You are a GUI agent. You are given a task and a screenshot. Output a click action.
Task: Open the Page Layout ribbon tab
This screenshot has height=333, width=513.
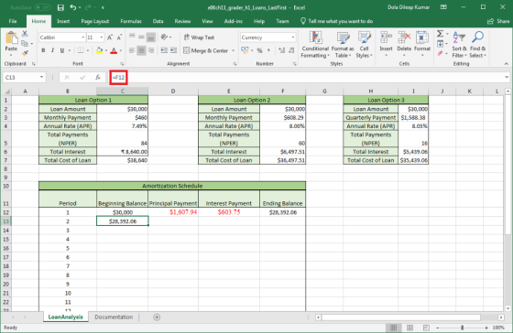click(x=95, y=21)
